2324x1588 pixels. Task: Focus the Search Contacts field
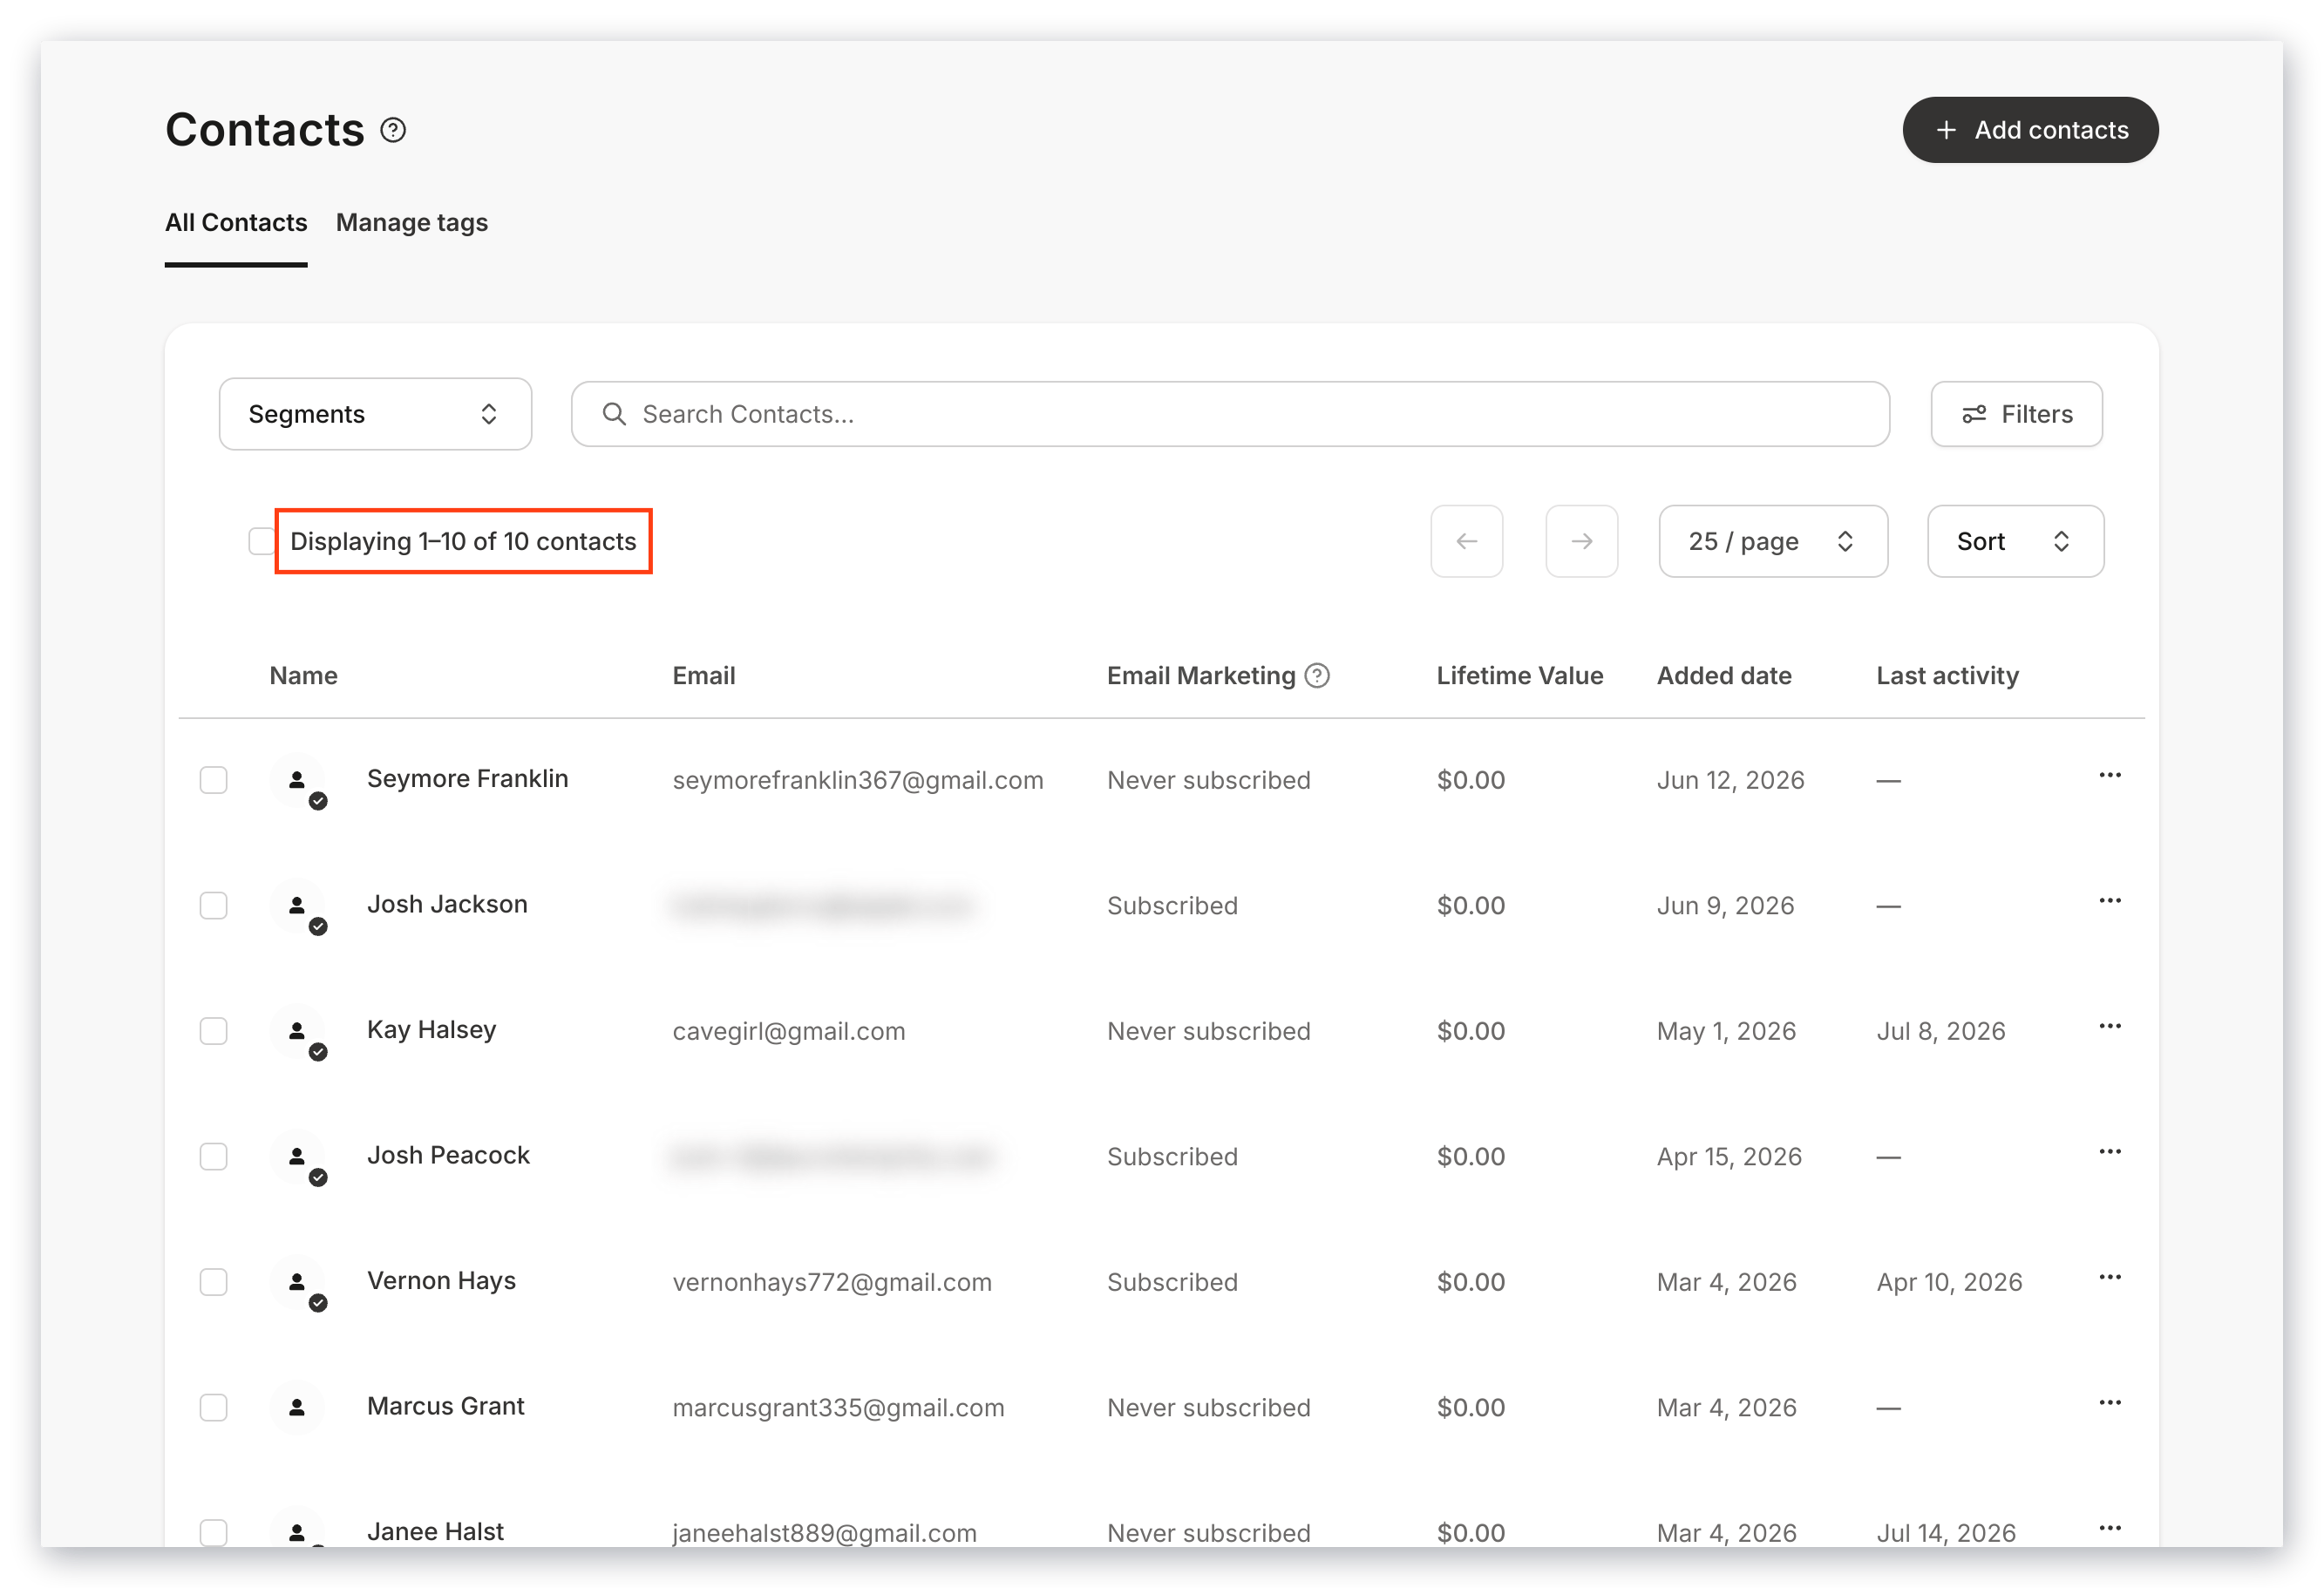click(x=1230, y=414)
